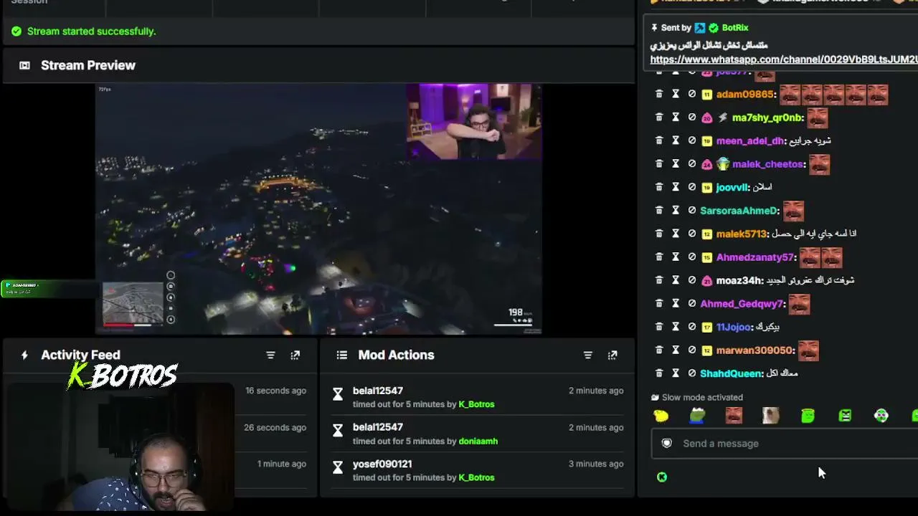The image size is (918, 516).
Task: Open ShahdQueen's user card in chat
Action: tap(731, 373)
